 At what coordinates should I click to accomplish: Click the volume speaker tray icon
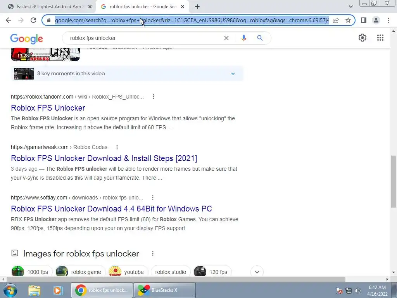(x=358, y=291)
